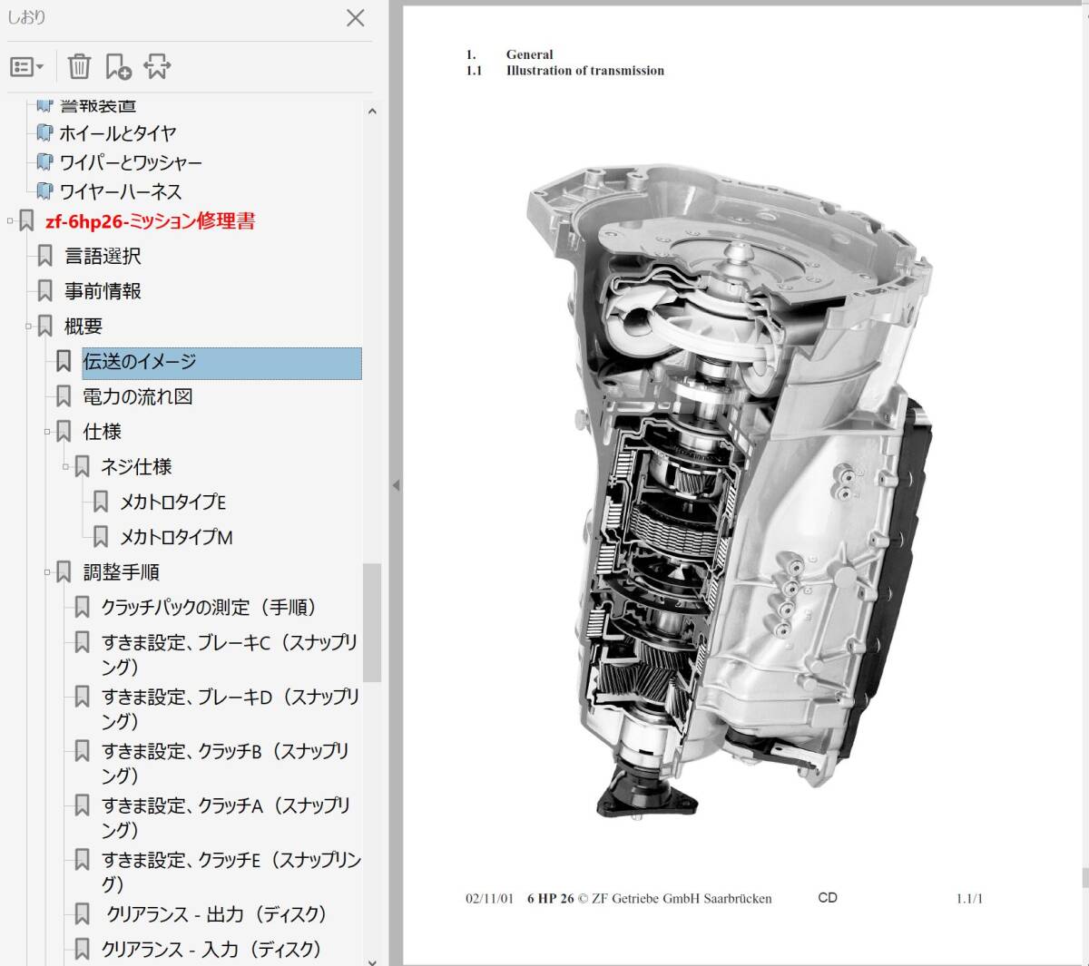Open クリアランス - 入力（ディスク） bookmark
Viewport: 1089px width, 966px height.
point(211,950)
